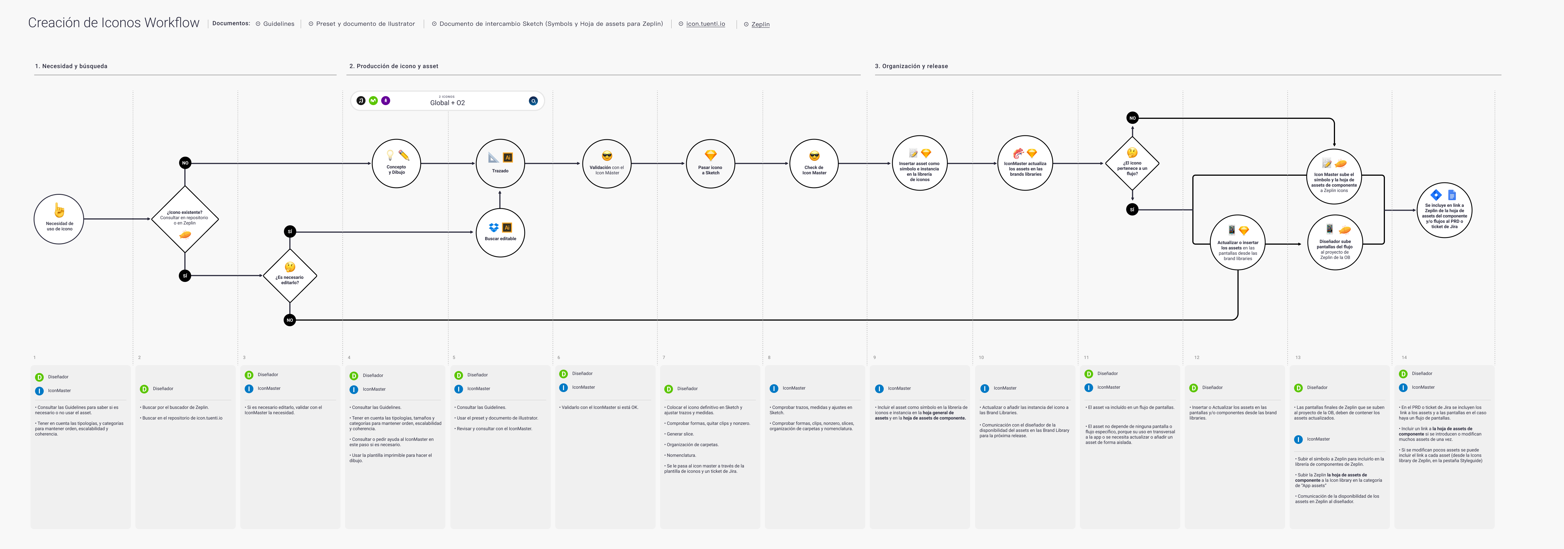Click the SÍ badge below ¿Icono existente?

tap(185, 276)
